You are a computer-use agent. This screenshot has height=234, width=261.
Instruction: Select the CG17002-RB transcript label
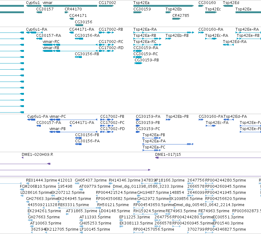point(111,29)
